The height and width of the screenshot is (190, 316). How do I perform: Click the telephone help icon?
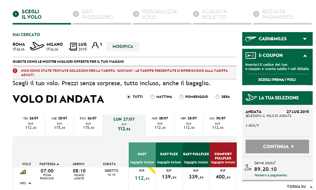click(248, 167)
